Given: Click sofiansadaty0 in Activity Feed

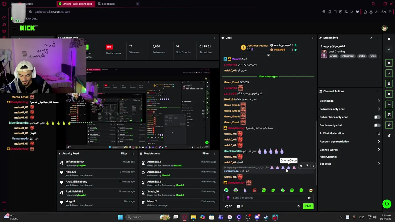Looking at the screenshot, I should click(x=75, y=162).
